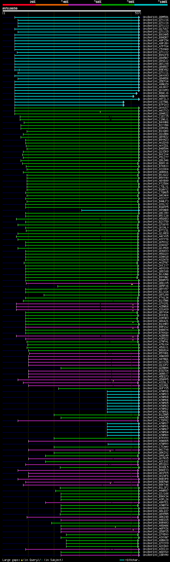Select hit label UniRef100_B8KT46

156,485
